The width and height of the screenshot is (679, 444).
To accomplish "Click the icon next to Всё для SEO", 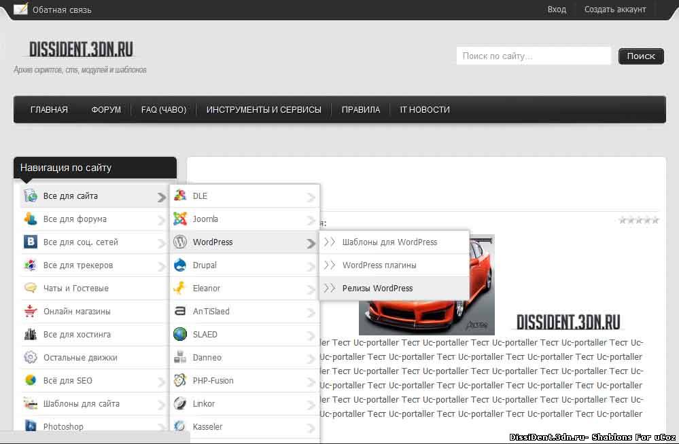I will coord(31,380).
